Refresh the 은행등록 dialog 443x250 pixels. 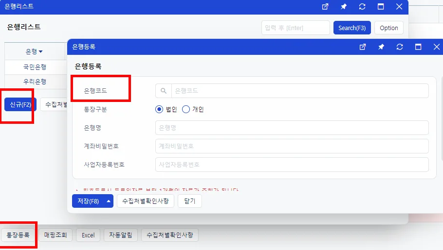(400, 47)
